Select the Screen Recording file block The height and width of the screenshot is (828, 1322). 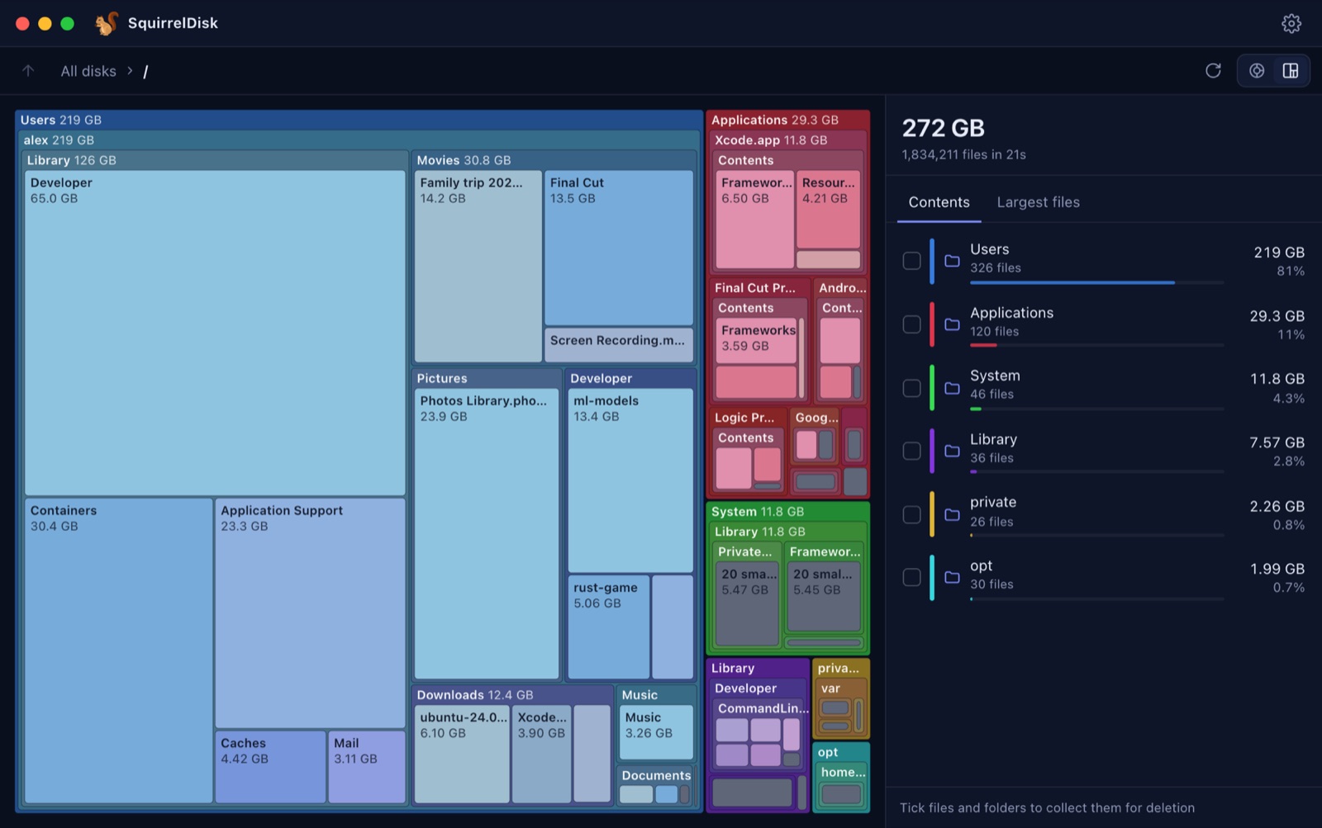click(618, 345)
